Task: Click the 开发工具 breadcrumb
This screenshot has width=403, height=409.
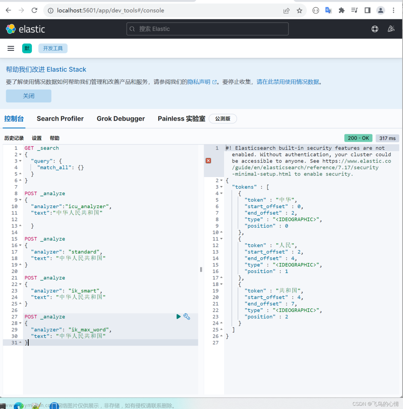Action: click(53, 48)
